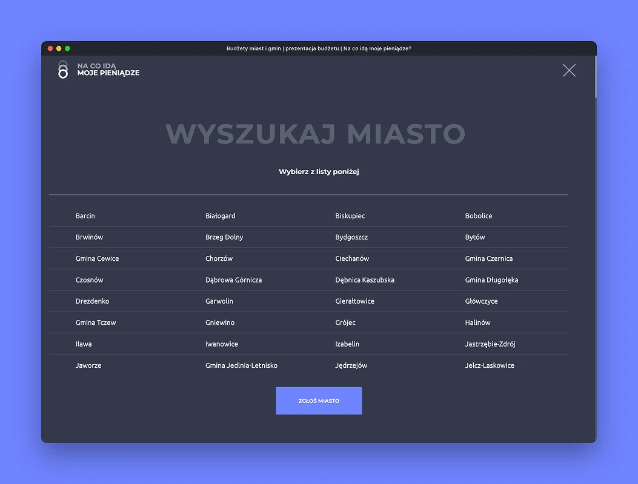Select Bydgoszcz city
Image resolution: width=638 pixels, height=484 pixels.
[x=351, y=237]
